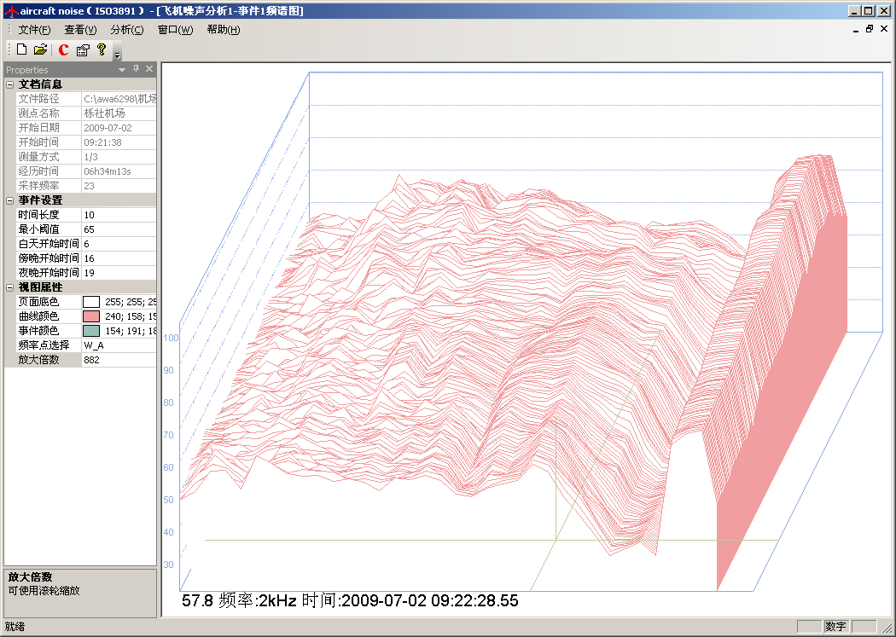Collapse the 文档信息 section

click(10, 84)
